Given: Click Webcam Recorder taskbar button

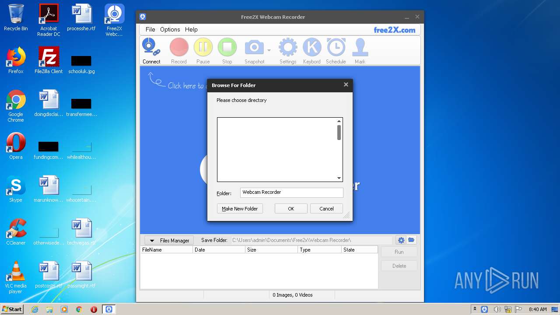Looking at the screenshot, I should pyautogui.click(x=108, y=309).
